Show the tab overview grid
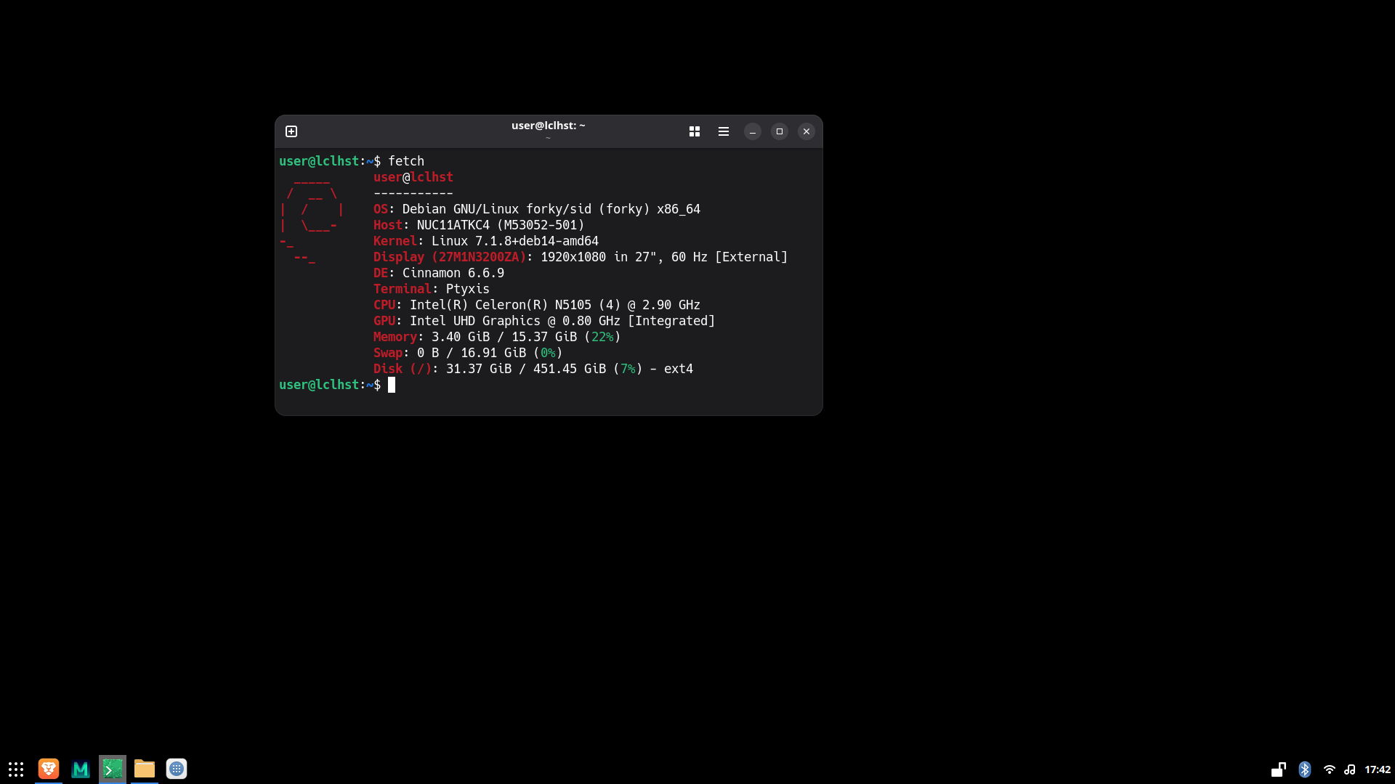 (x=695, y=131)
